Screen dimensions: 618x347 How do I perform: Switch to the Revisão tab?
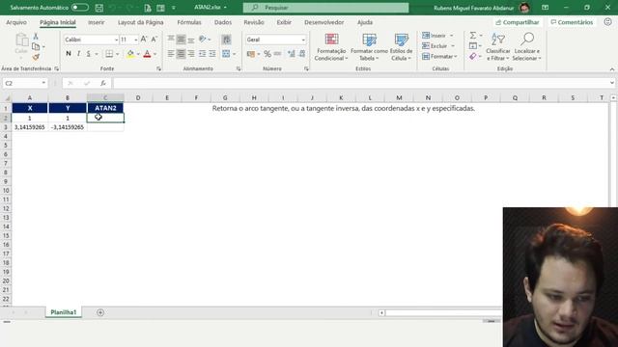click(x=254, y=22)
